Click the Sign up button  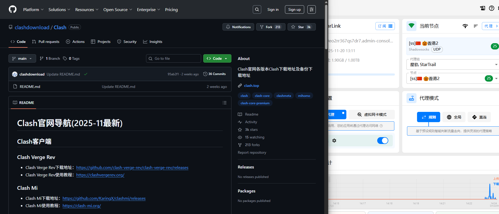point(294,9)
